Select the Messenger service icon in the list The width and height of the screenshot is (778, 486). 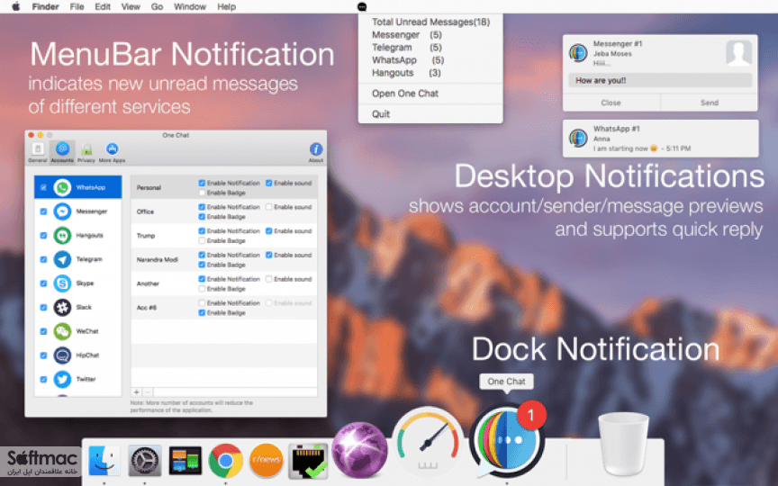coord(62,211)
